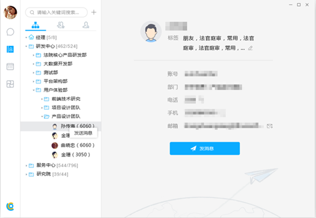The width and height of the screenshot is (316, 218).
Task: Collapse 用户体验部 folder arrow
Action: click(x=33, y=90)
